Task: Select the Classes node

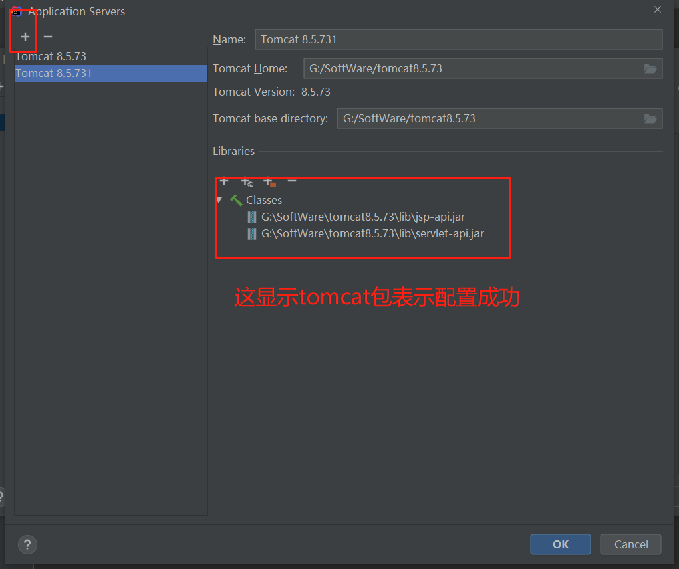Action: 264,200
